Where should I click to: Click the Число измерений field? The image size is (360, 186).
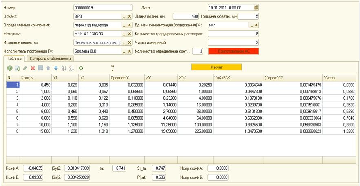(x=234, y=42)
